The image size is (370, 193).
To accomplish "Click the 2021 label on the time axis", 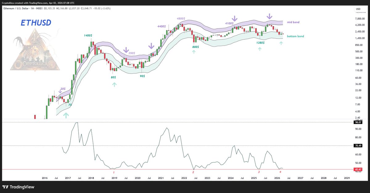I will coord(161,178).
